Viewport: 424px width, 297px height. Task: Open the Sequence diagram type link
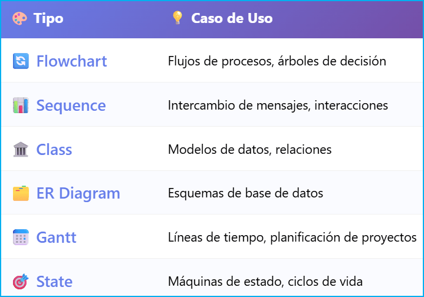coord(71,105)
